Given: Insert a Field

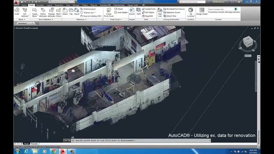Looking at the screenshot, I should point(139,12).
